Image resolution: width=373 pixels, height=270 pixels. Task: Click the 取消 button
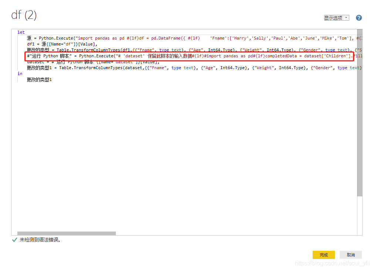click(351, 255)
